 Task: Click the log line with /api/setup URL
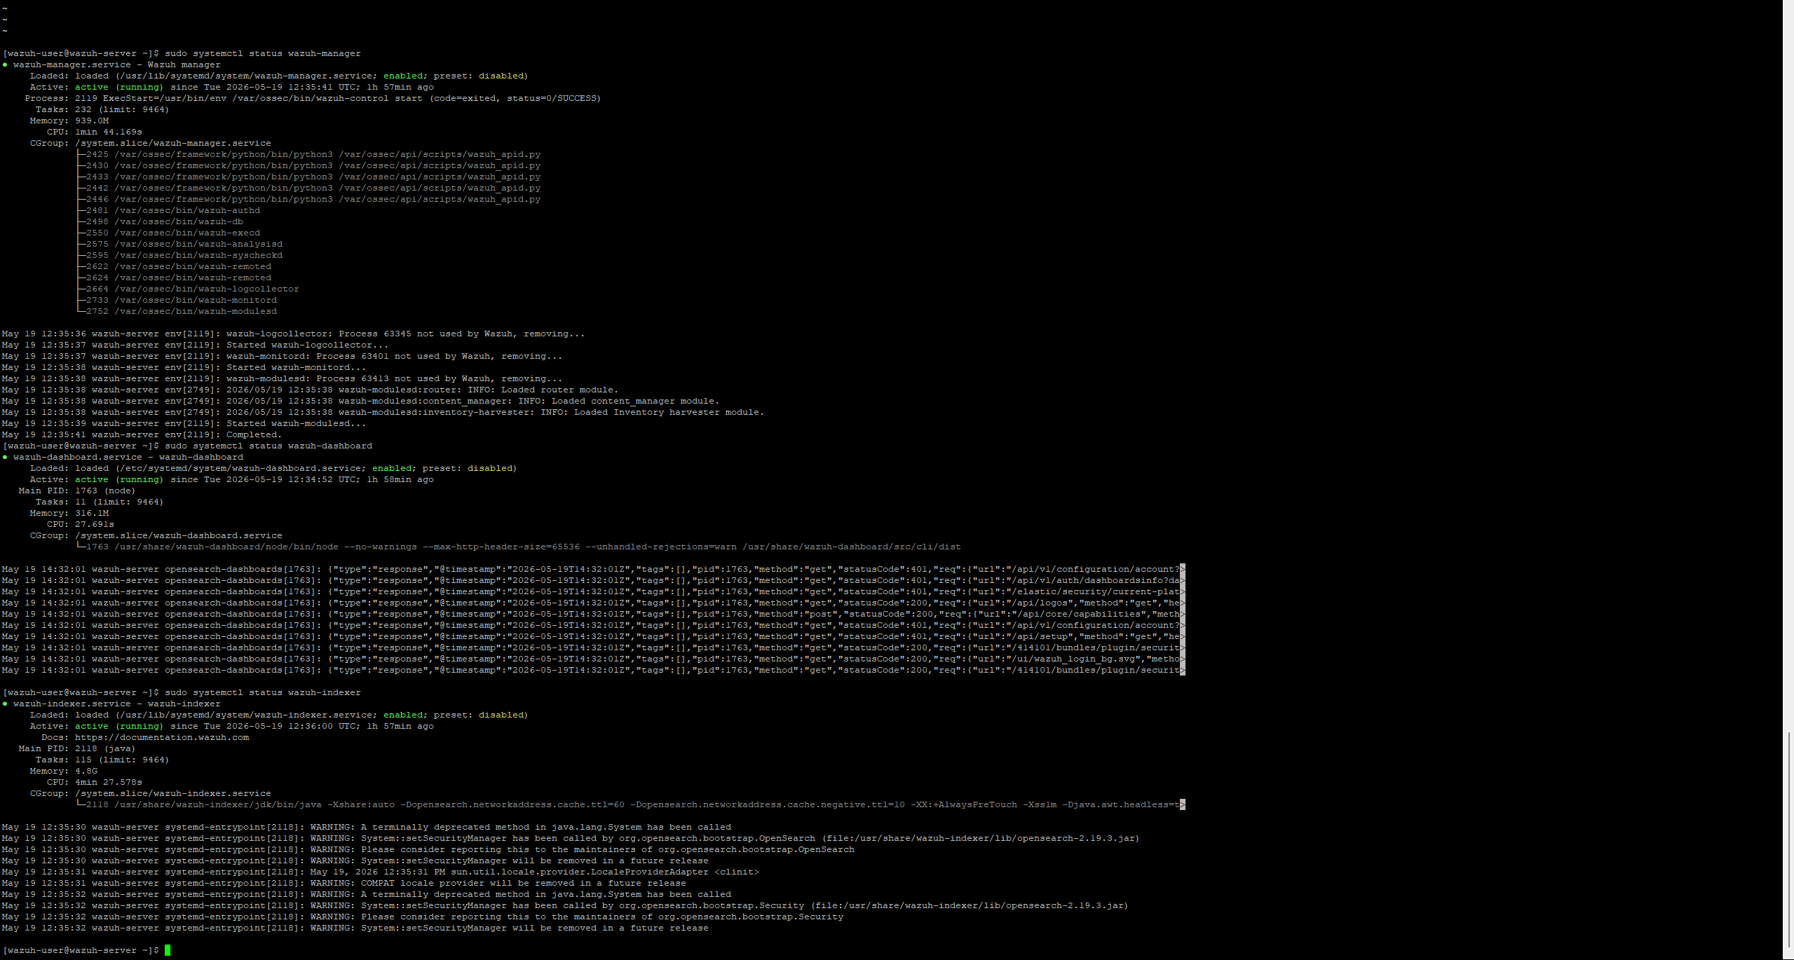click(593, 636)
